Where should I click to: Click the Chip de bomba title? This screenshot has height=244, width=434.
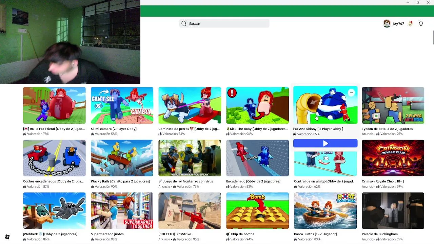(240, 234)
